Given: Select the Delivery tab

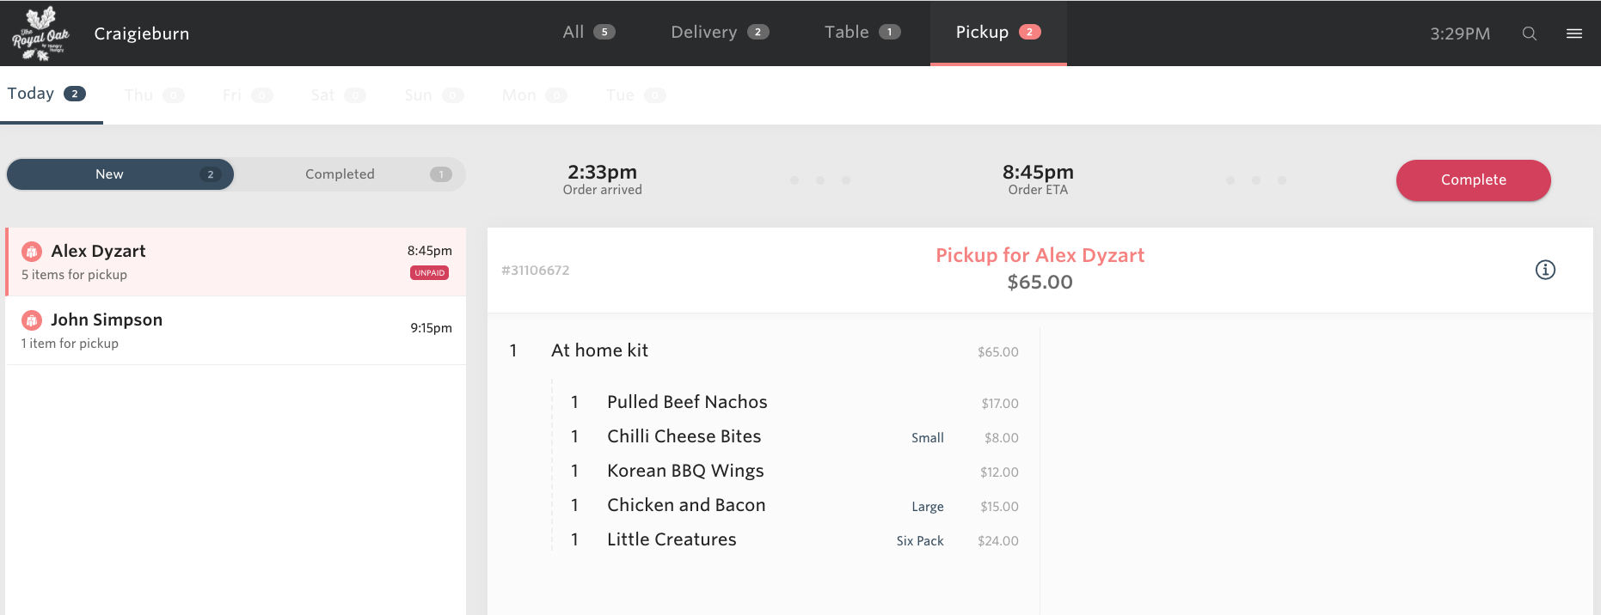Looking at the screenshot, I should pyautogui.click(x=720, y=32).
